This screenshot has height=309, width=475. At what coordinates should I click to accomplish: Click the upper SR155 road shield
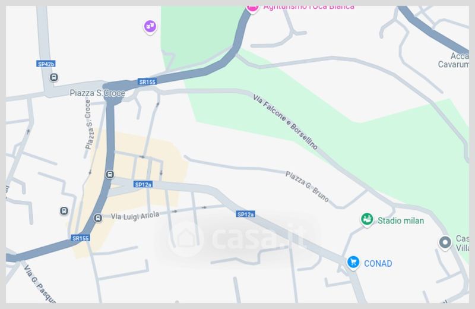click(147, 81)
